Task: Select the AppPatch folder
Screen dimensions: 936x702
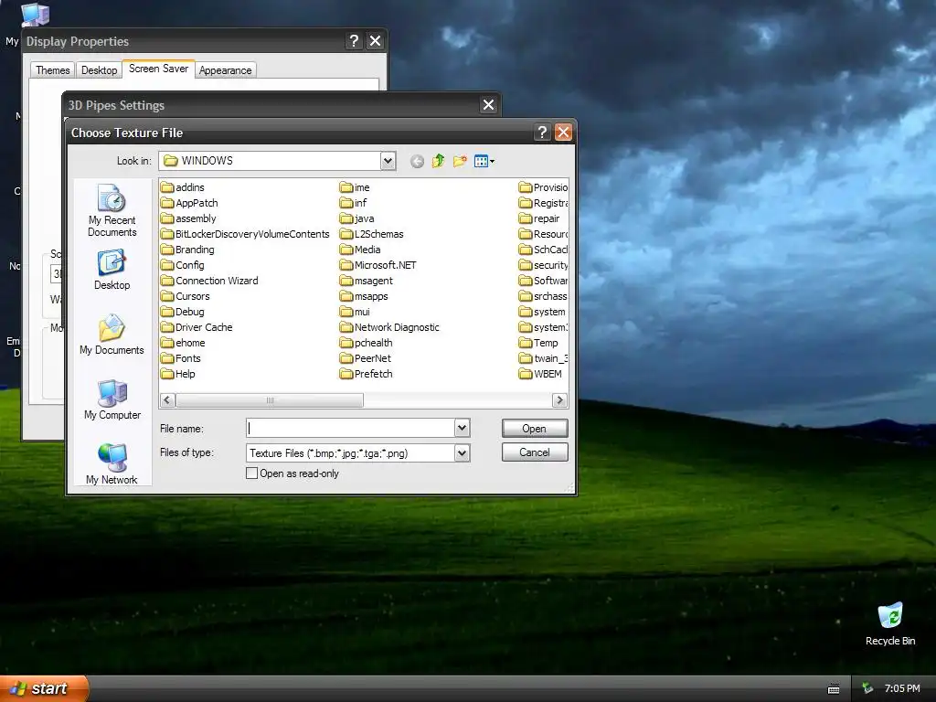Action: coord(189,203)
